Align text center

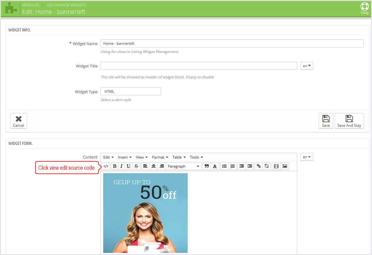tap(153, 166)
